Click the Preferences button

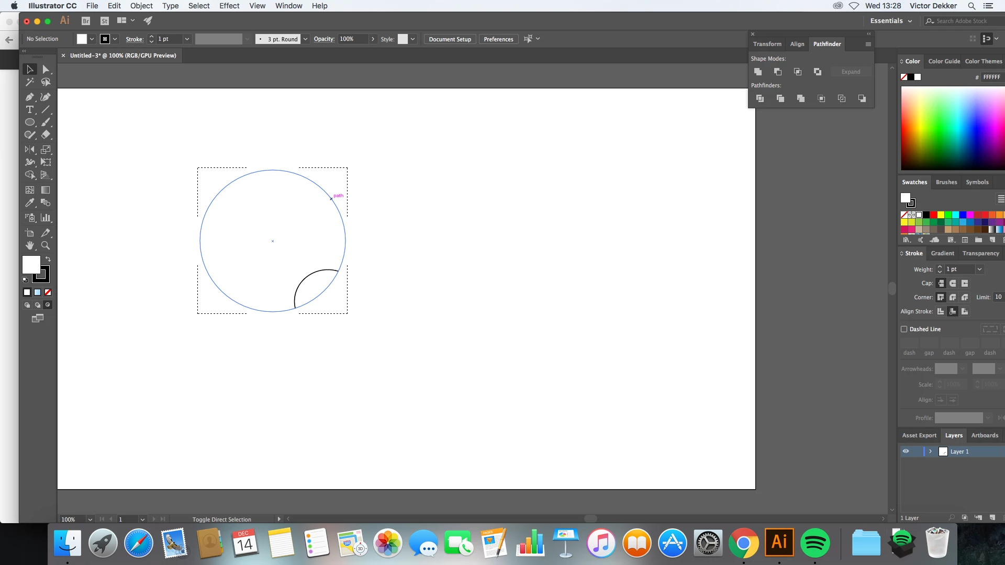(x=498, y=39)
